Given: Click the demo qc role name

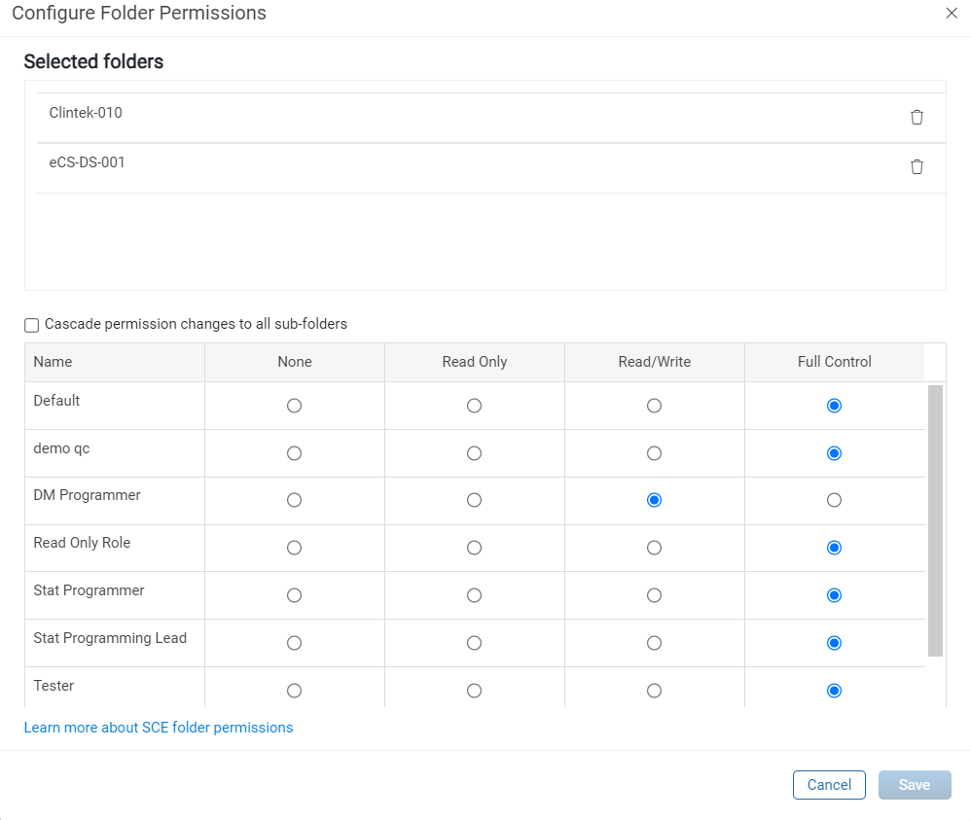Looking at the screenshot, I should point(61,449).
